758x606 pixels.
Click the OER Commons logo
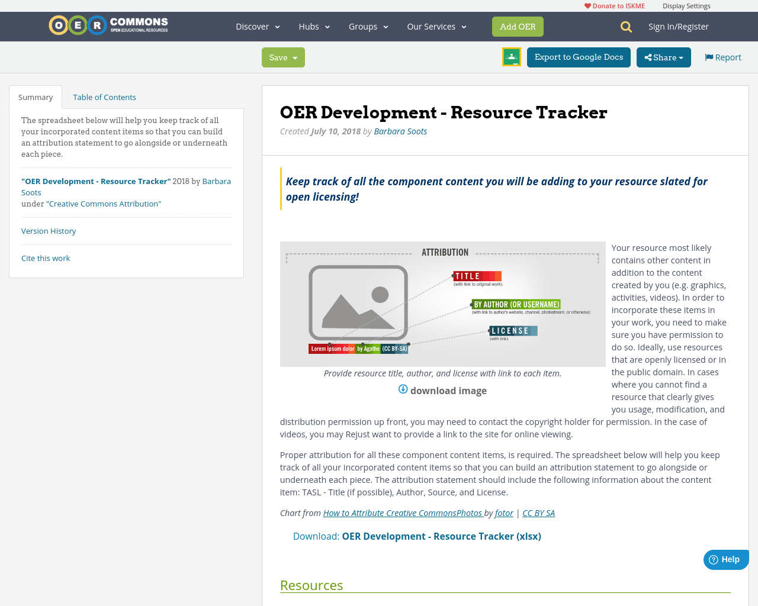pyautogui.click(x=108, y=25)
